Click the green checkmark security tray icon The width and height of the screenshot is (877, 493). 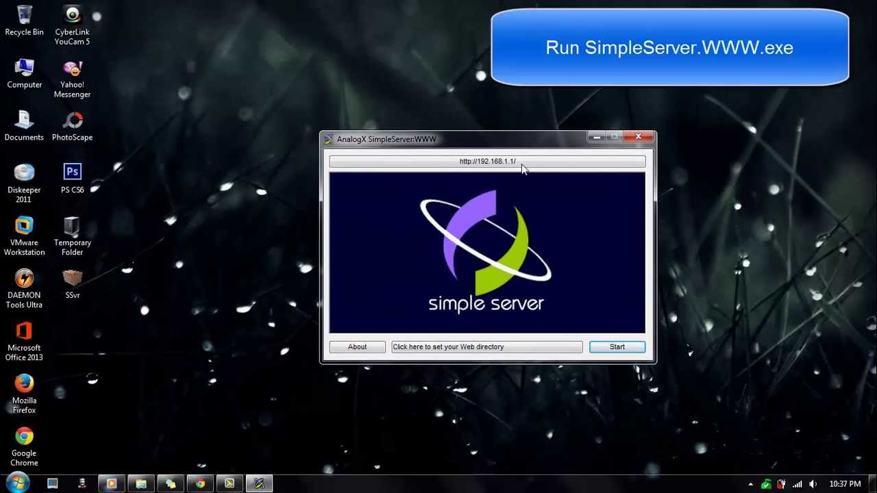point(767,484)
